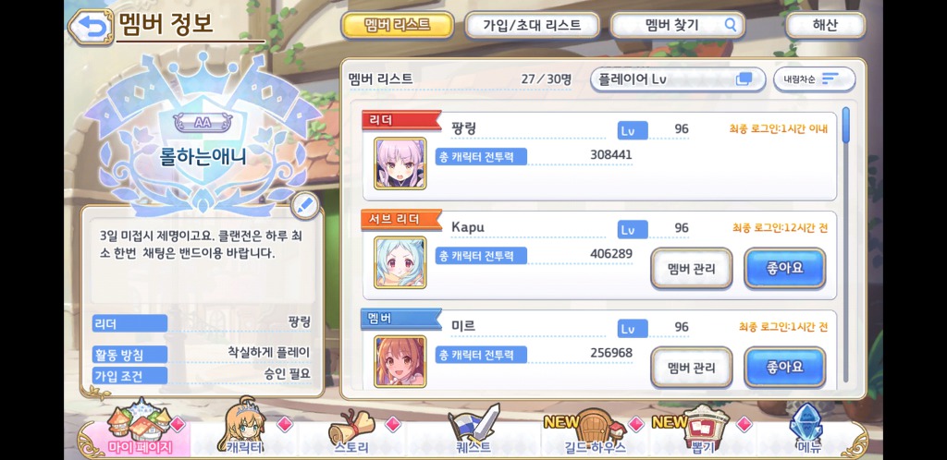Click the member list scrollbar
Image resolution: width=947 pixels, height=460 pixels.
(845, 125)
